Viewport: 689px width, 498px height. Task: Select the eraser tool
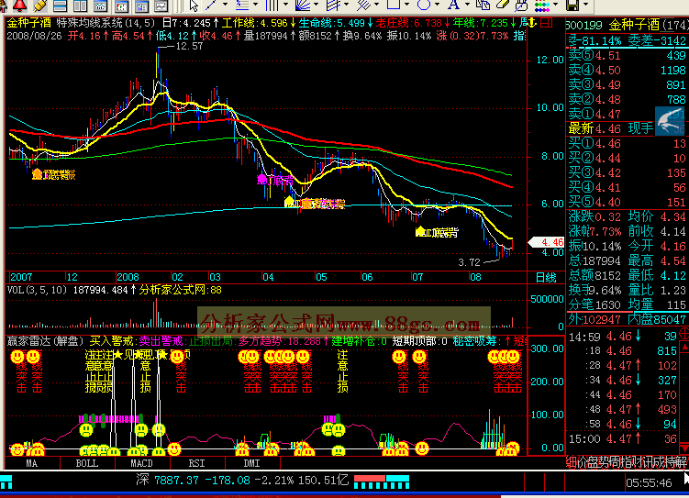click(x=502, y=5)
